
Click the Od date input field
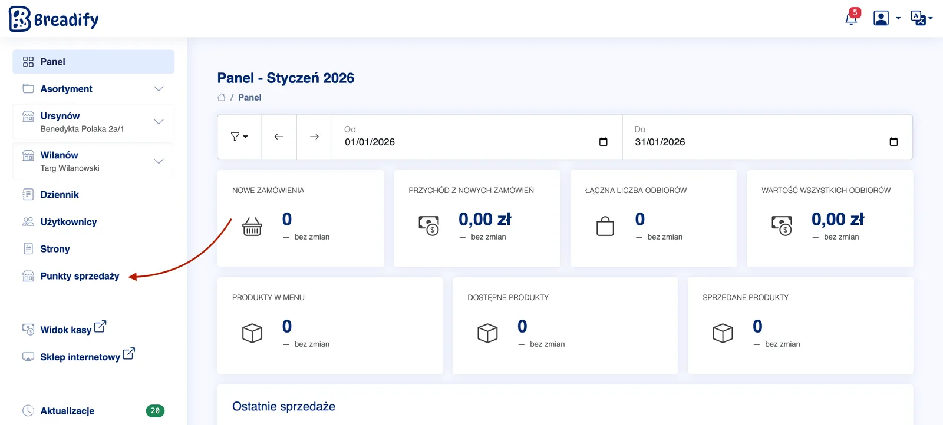(x=477, y=137)
